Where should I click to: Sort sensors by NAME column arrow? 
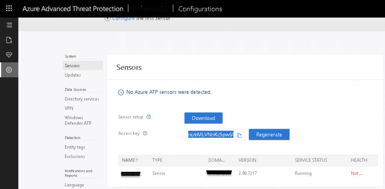pos(137,160)
